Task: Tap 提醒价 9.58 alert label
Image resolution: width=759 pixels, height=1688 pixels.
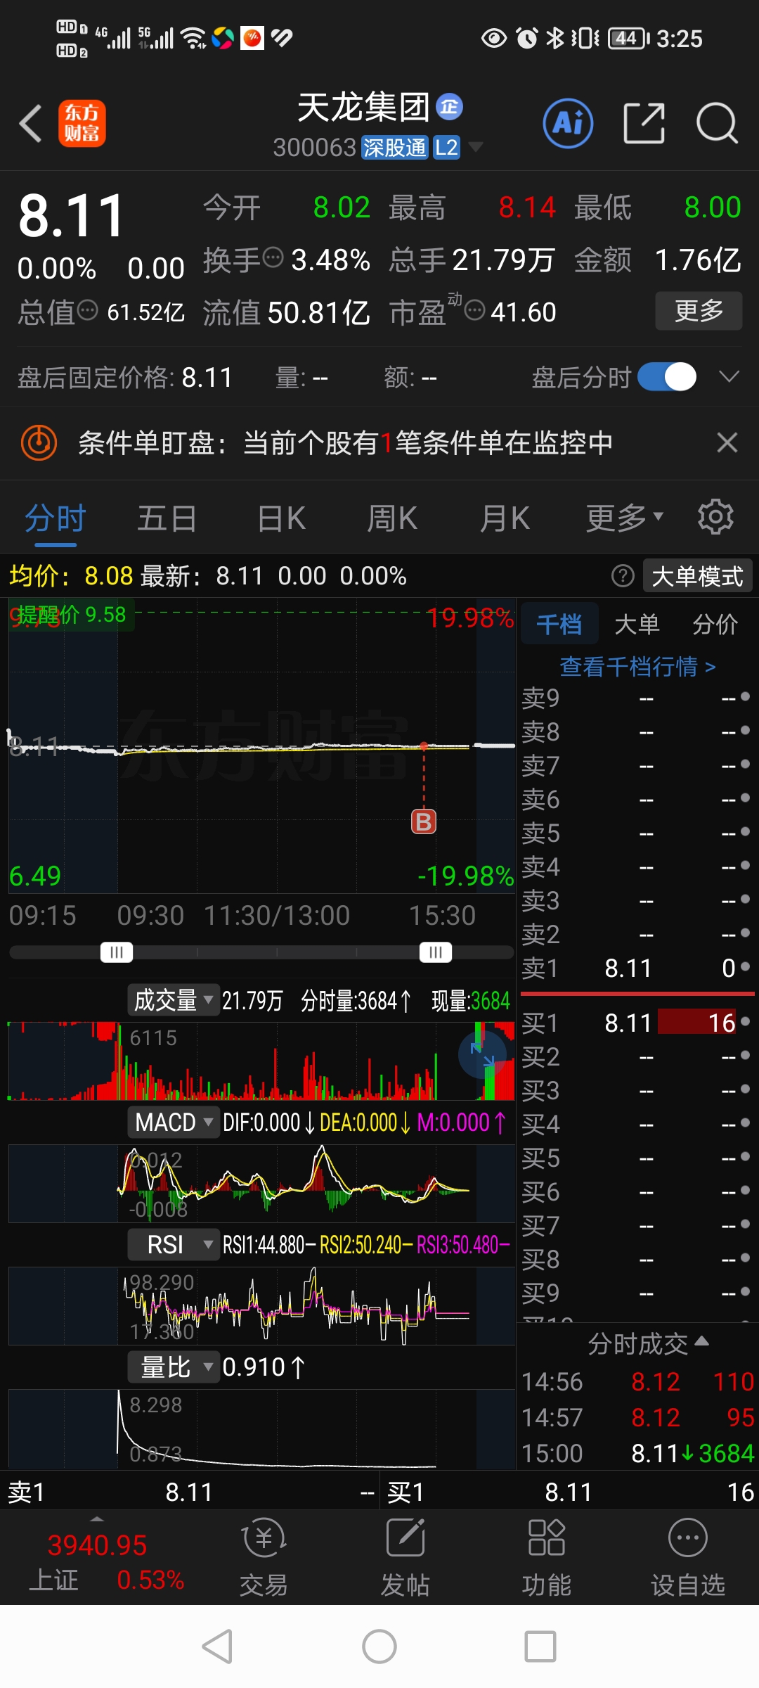Action: [71, 615]
